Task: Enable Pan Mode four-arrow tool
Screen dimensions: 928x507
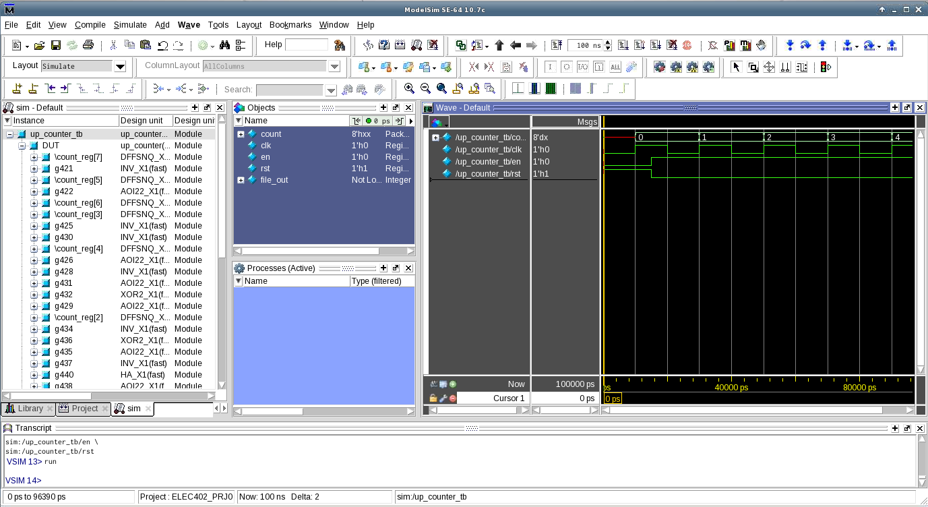Action: tap(768, 67)
